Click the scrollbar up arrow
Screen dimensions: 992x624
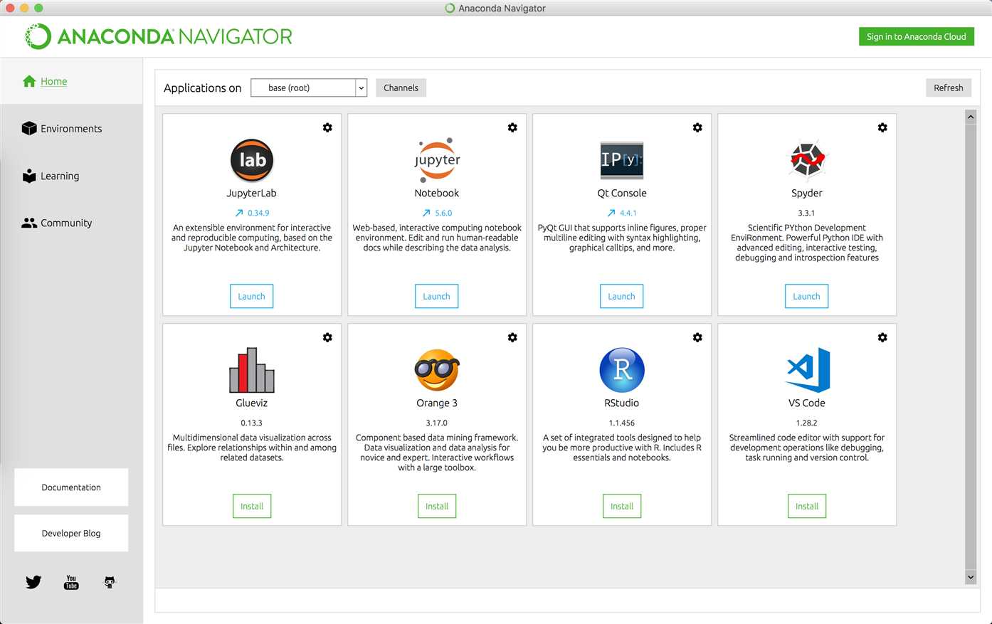pyautogui.click(x=971, y=116)
